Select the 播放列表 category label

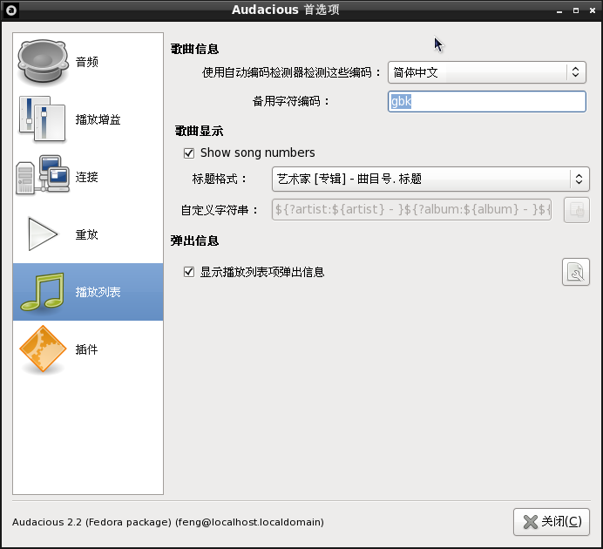pos(98,292)
